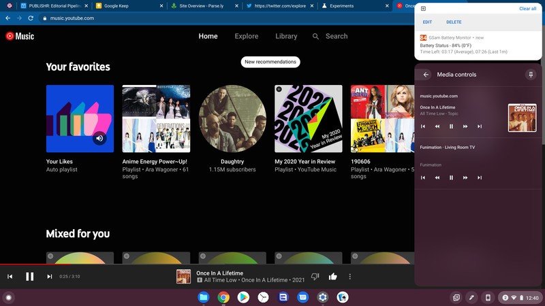Open the Messages app in the shelf
Screen dimensions: 545x306
pyautogui.click(x=302, y=297)
